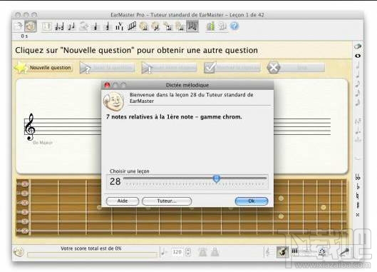Toggle the eye icon in right sidebar
This screenshot has height=272, width=377.
358,56
